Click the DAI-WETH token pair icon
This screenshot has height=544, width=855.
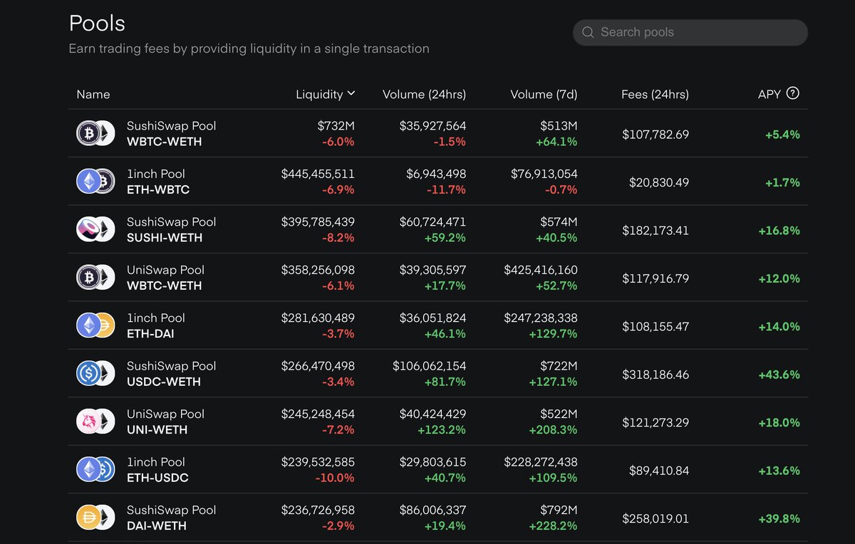point(95,518)
